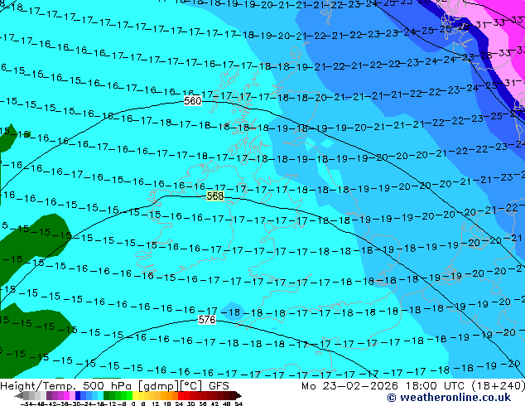Click the 568 height contour label
Screen dimensions: 525x406
click(x=215, y=196)
